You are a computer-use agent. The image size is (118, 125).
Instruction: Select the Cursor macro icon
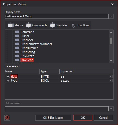17,36
